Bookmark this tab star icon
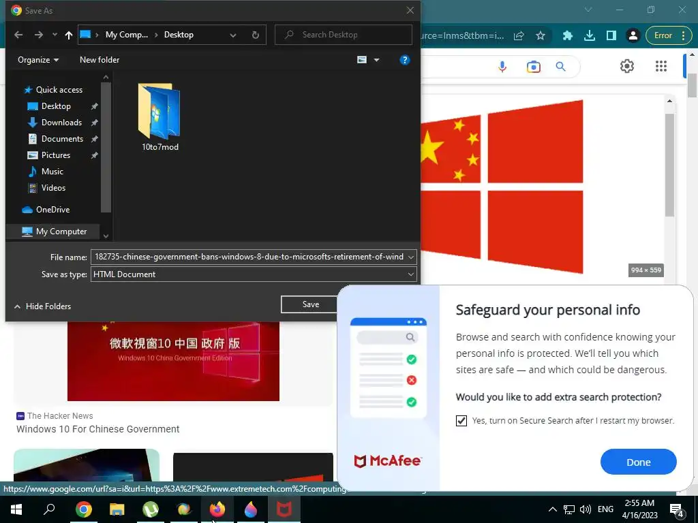698x523 pixels. coord(541,35)
